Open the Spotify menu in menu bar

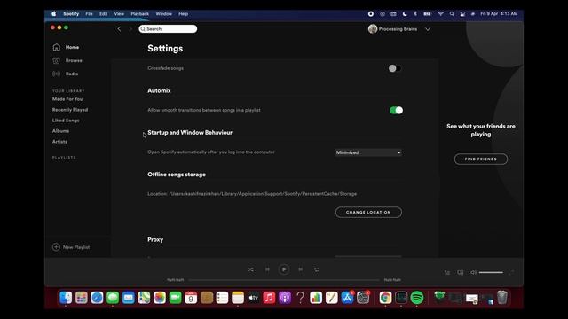71,14
